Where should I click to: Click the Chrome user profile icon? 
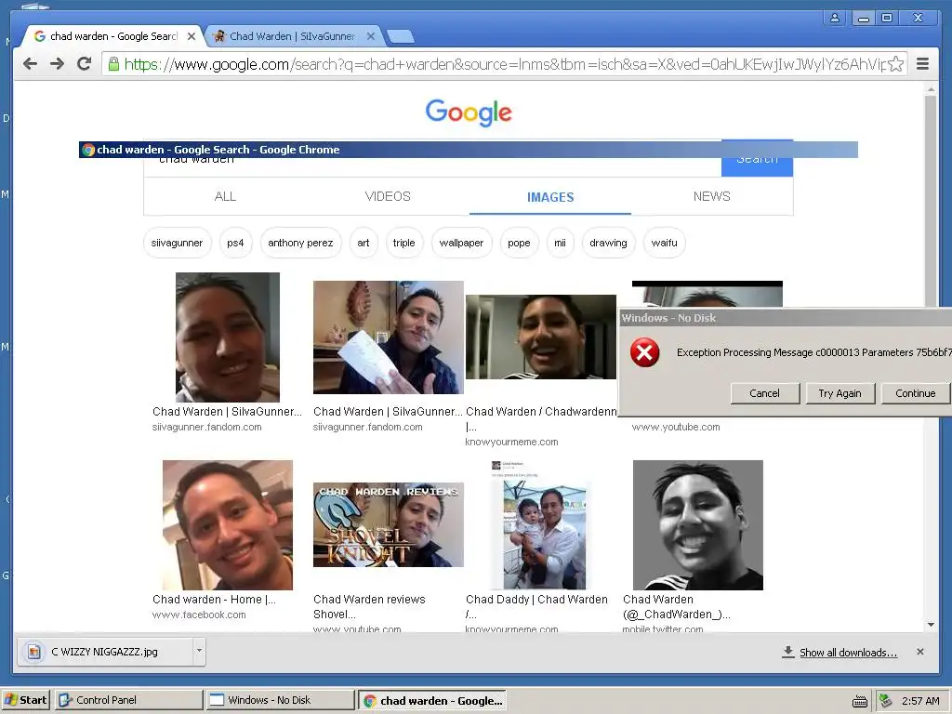[835, 18]
